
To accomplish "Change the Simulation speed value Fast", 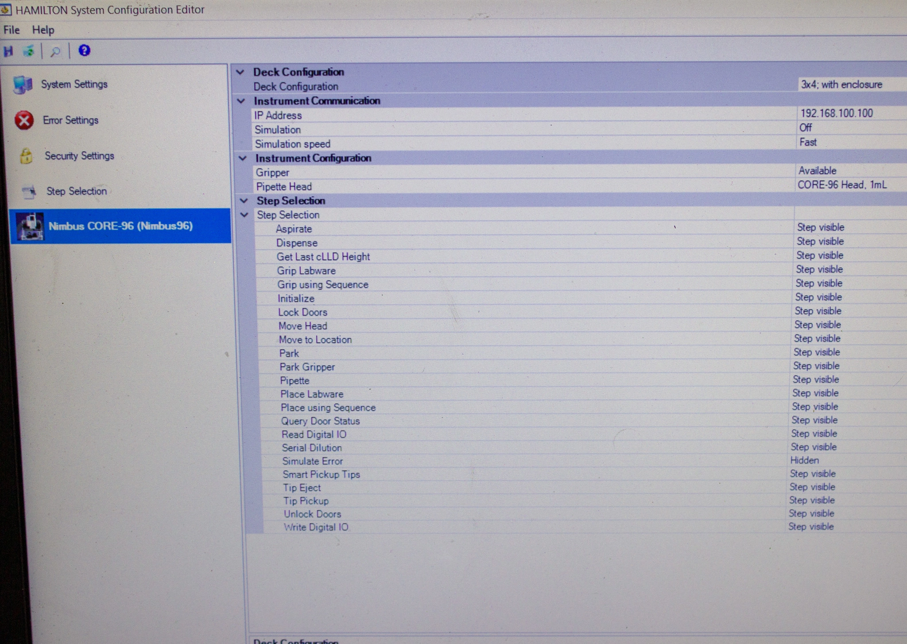I will point(808,142).
